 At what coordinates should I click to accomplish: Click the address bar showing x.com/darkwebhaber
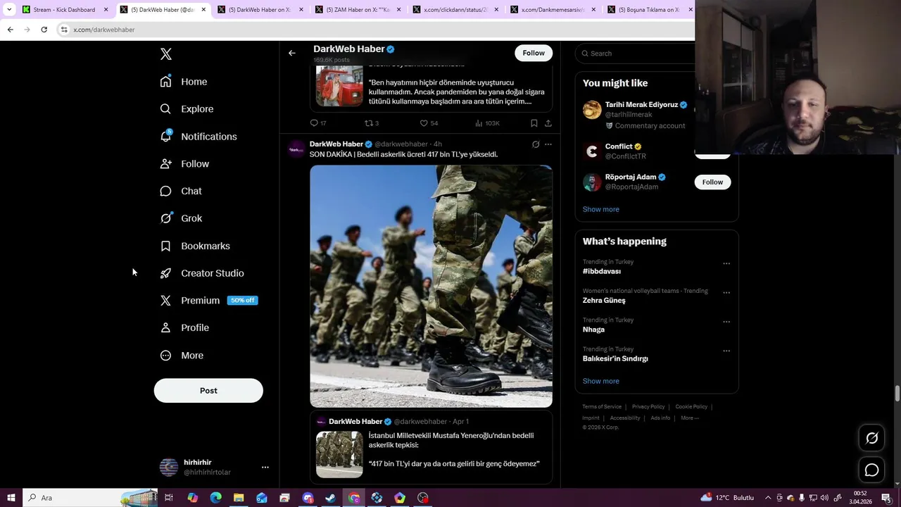pos(376,30)
